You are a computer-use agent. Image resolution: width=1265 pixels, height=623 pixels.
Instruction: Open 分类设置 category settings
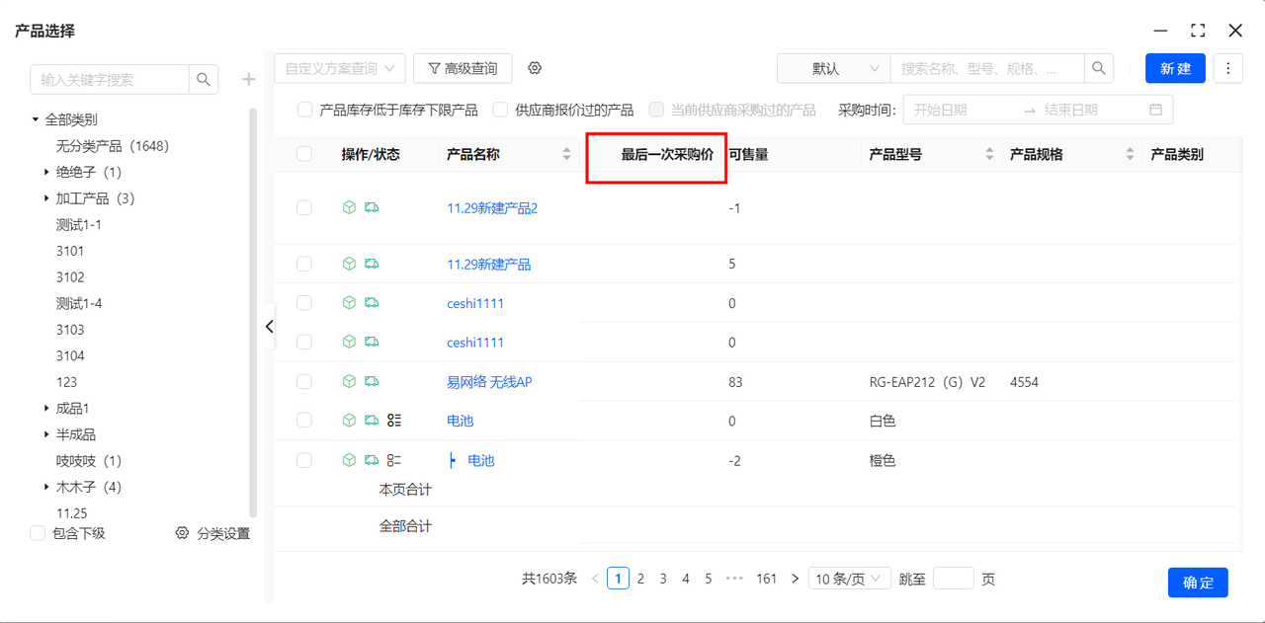coord(212,533)
